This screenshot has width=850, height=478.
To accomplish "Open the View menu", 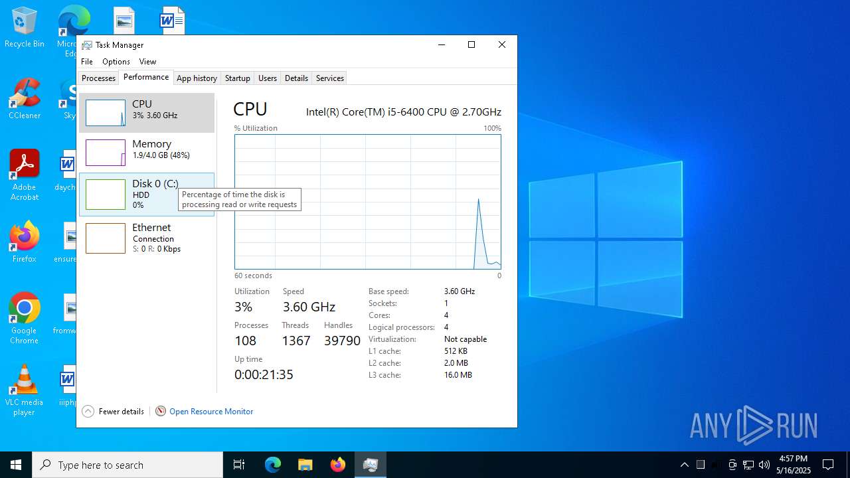I will pos(147,62).
